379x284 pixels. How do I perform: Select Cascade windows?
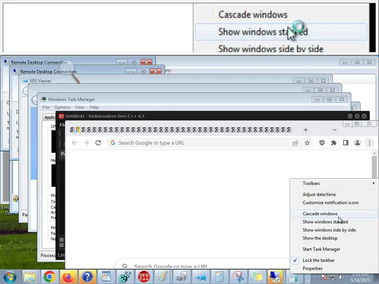(x=334, y=214)
